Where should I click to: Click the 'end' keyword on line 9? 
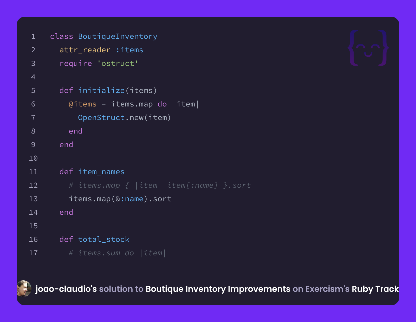(x=66, y=145)
